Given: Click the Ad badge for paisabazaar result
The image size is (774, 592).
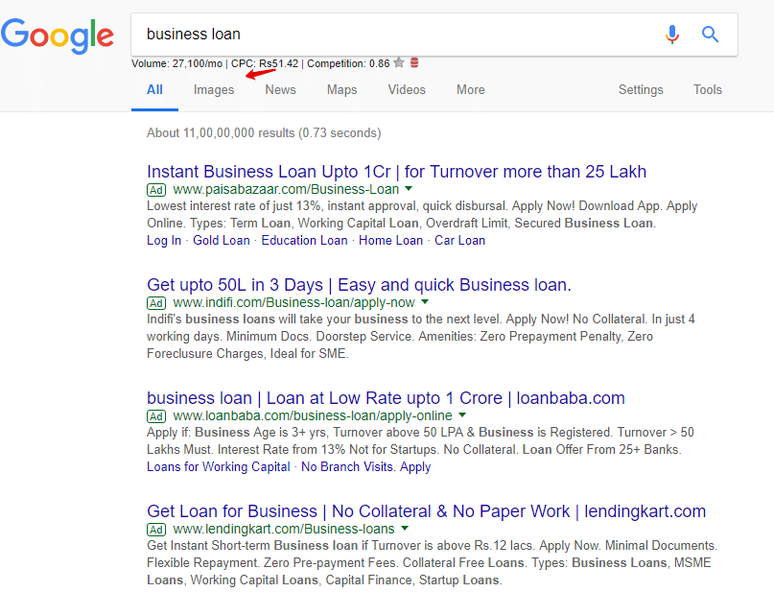Looking at the screenshot, I should (x=156, y=190).
